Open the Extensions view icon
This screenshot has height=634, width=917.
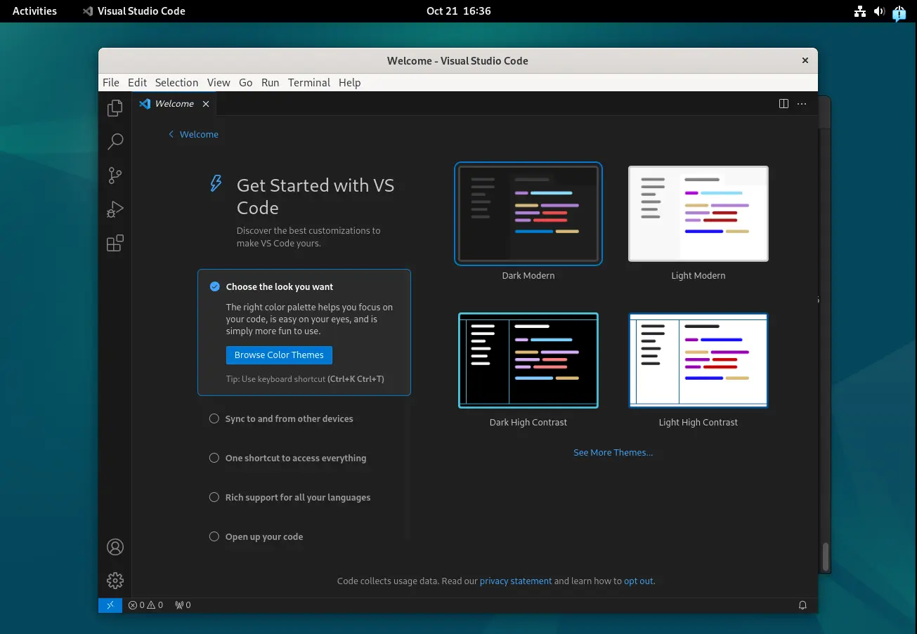(x=115, y=242)
